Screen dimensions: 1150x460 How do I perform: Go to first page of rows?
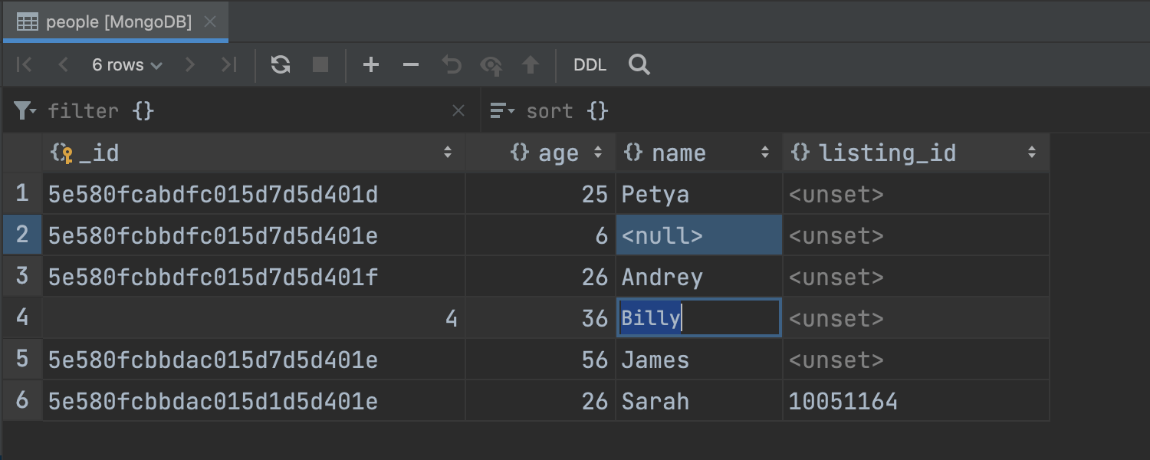(x=24, y=65)
